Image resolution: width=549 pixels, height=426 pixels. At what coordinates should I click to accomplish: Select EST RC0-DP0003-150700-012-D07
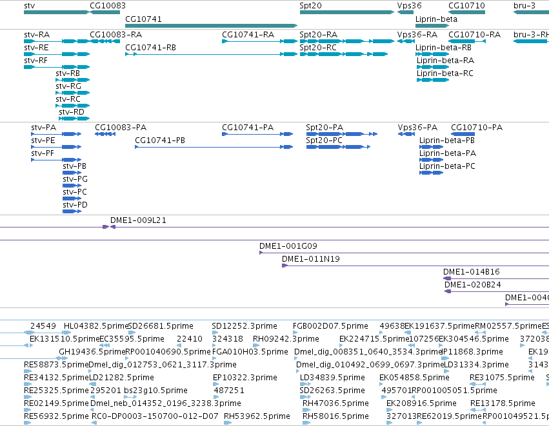[x=94, y=423]
